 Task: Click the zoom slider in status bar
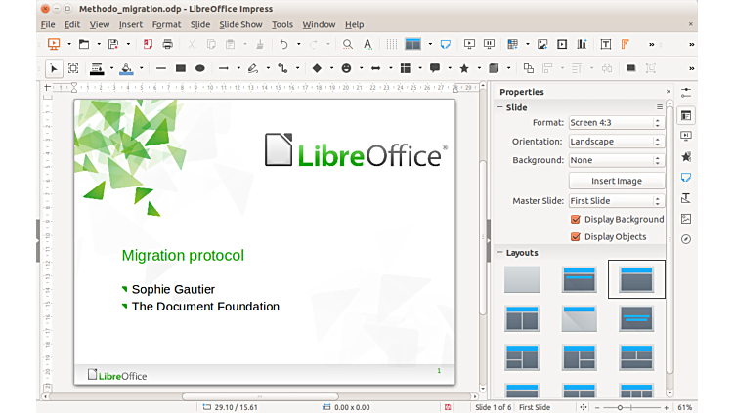[x=629, y=406]
